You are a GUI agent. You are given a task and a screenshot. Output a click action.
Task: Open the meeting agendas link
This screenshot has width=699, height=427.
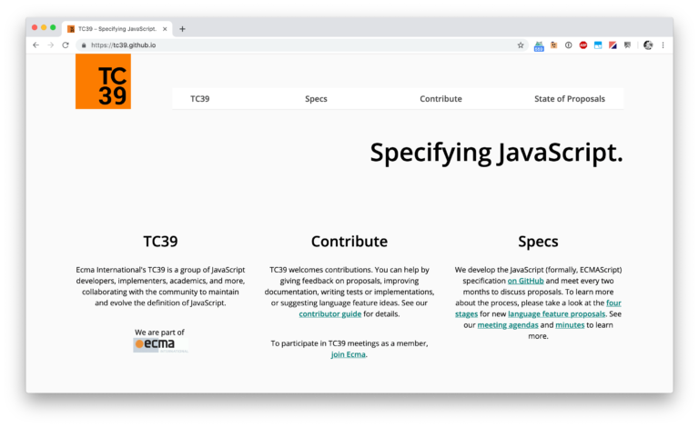click(x=508, y=325)
